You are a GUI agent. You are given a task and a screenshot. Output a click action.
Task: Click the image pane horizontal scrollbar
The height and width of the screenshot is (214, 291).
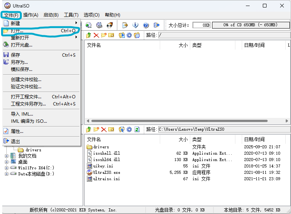tap(179, 121)
